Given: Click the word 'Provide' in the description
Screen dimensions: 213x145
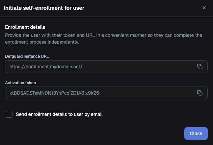Looking at the screenshot, I should (13, 35).
